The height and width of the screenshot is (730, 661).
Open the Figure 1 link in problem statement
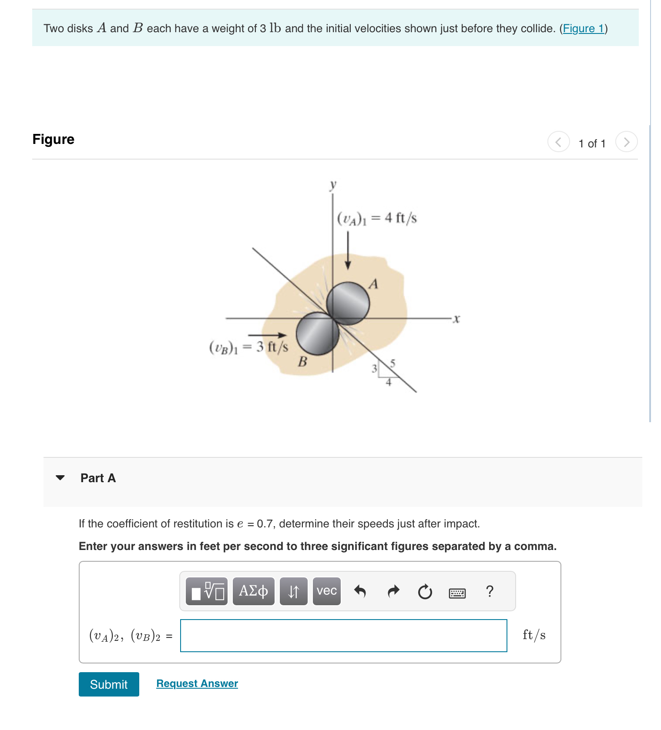(x=584, y=28)
